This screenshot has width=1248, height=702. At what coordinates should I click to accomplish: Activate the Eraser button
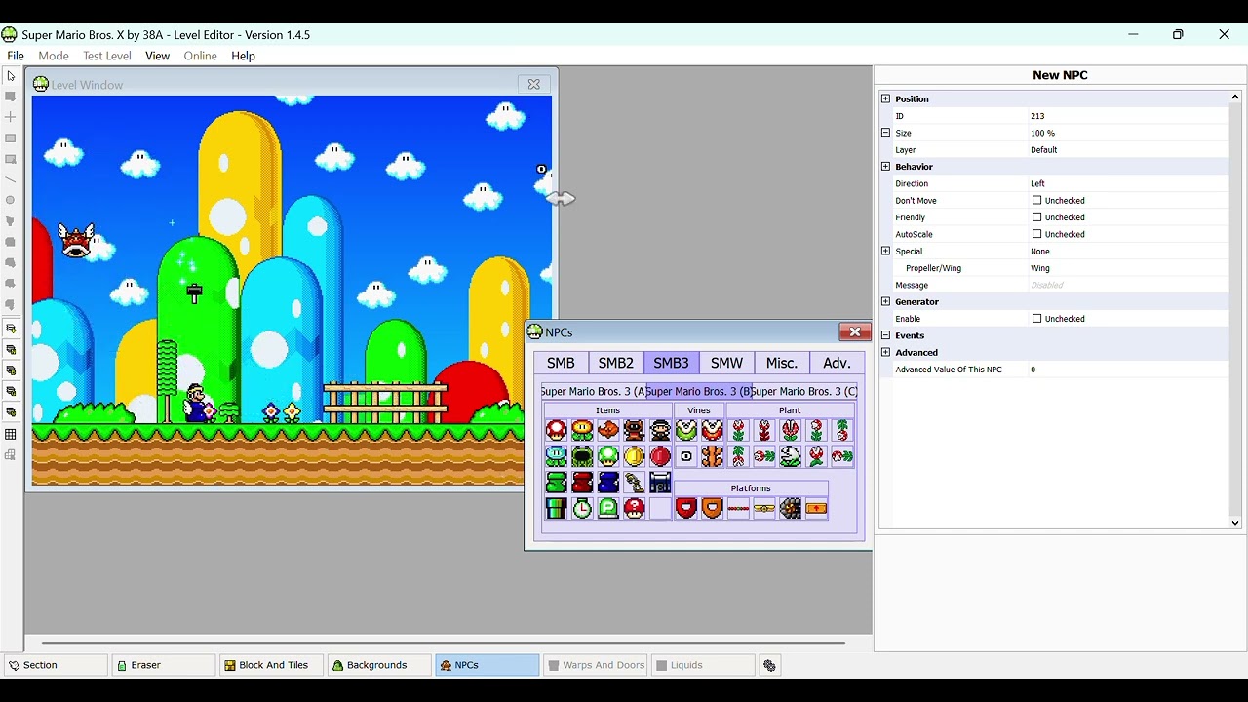164,665
